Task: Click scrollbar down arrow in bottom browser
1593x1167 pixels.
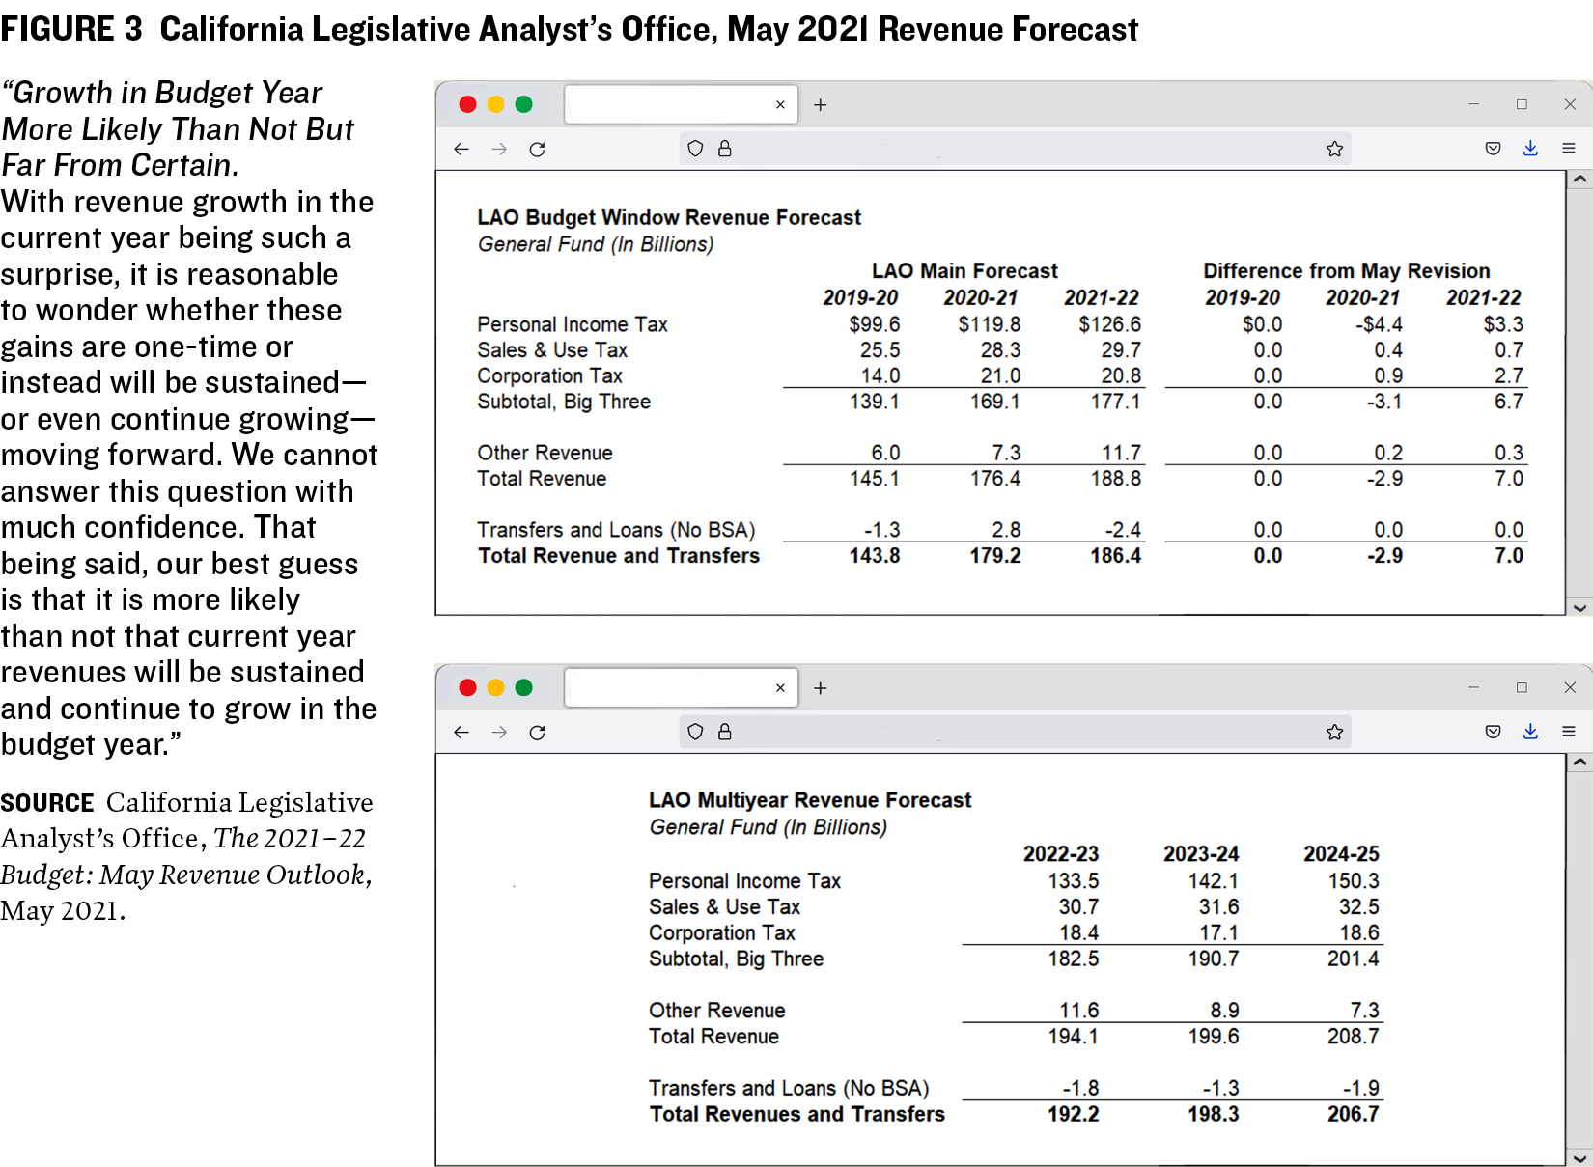Action: 1579,1157
